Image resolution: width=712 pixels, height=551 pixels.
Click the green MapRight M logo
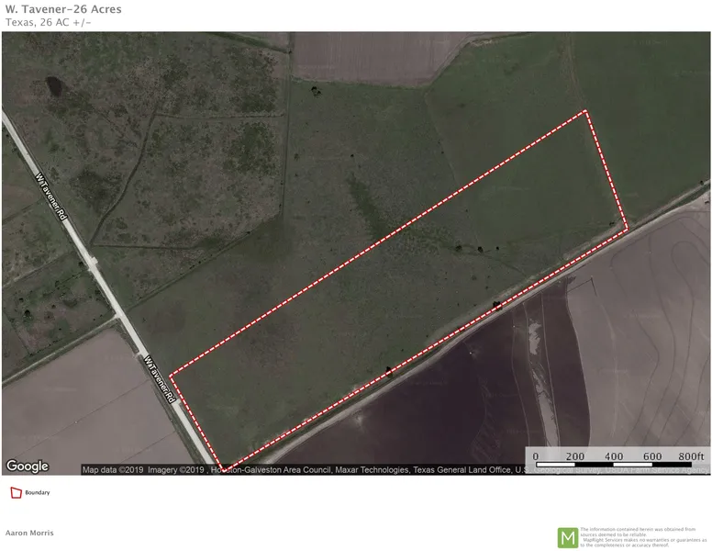pyautogui.click(x=568, y=537)
